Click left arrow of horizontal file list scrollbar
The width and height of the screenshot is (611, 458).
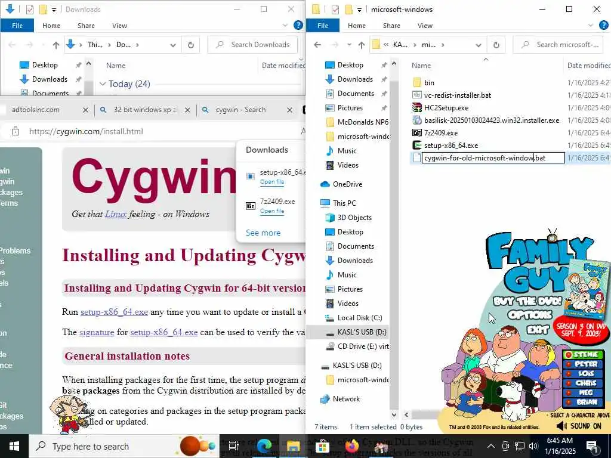pyautogui.click(x=406, y=415)
